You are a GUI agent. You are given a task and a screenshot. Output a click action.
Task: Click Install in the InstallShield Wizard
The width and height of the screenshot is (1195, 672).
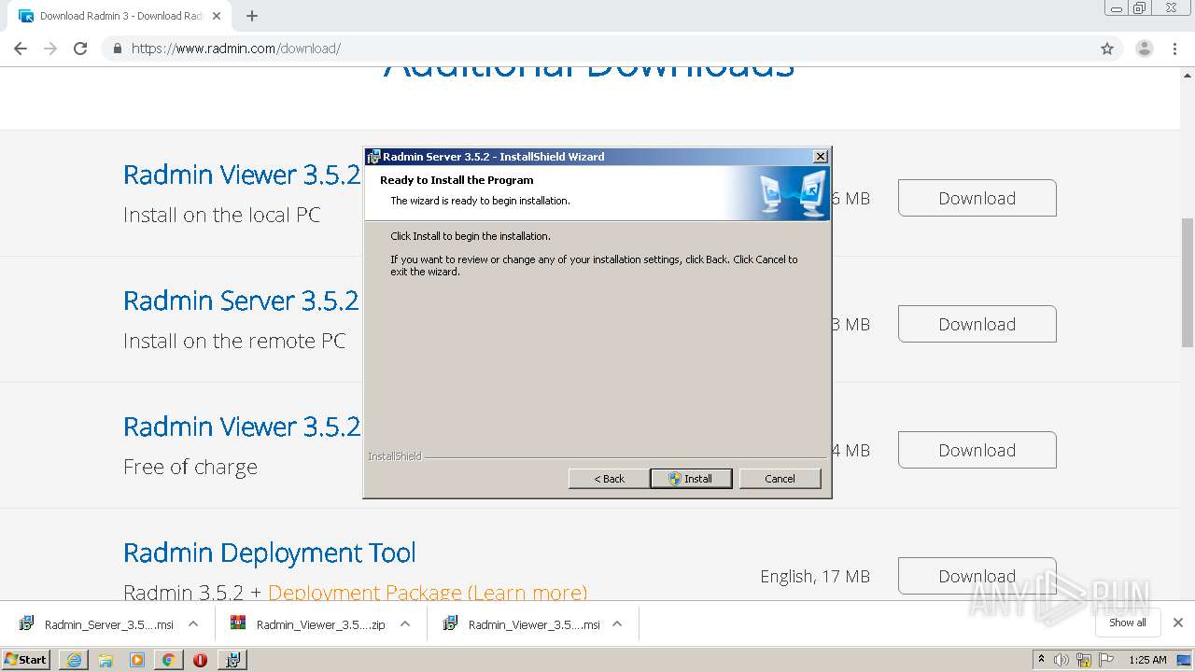(691, 478)
